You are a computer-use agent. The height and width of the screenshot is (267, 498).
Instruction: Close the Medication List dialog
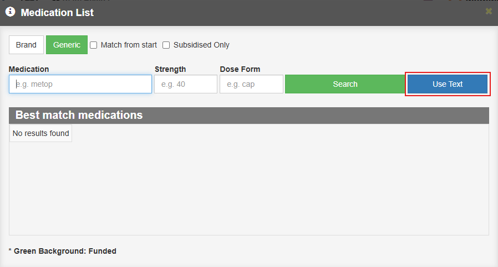pyautogui.click(x=489, y=12)
